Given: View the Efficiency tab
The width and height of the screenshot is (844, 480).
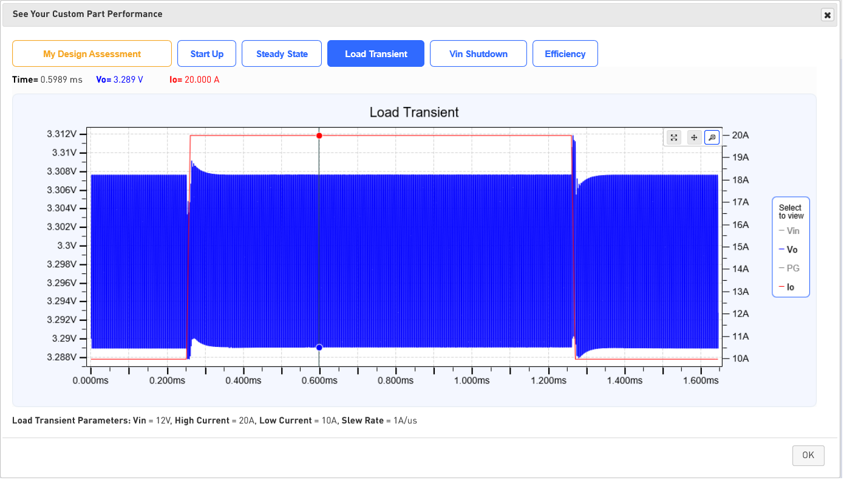Looking at the screenshot, I should point(565,53).
